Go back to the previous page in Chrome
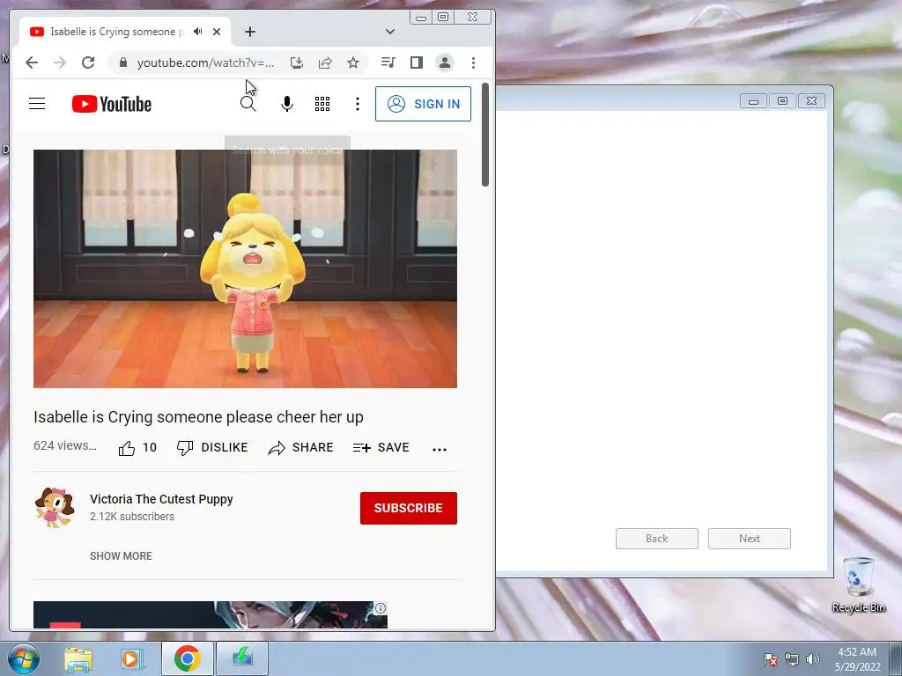Image resolution: width=902 pixels, height=676 pixels. click(32, 62)
